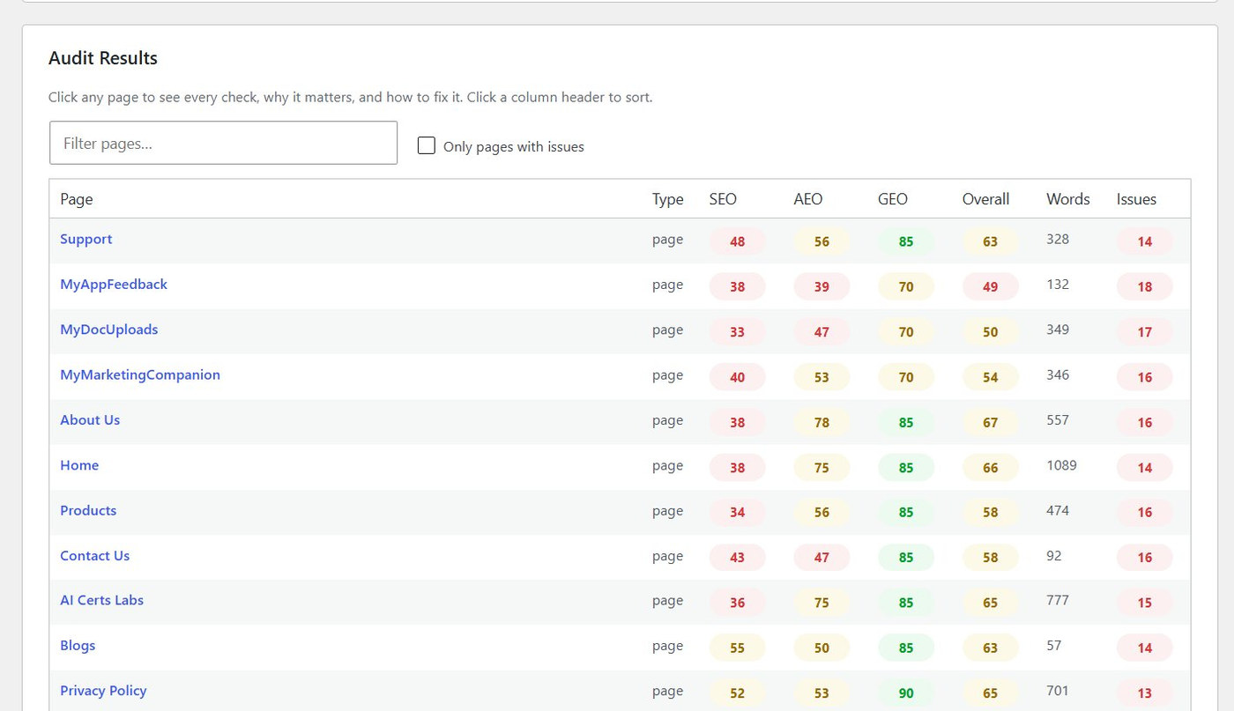
Task: Open the MyMarketingCompanion page audit
Action: click(140, 375)
